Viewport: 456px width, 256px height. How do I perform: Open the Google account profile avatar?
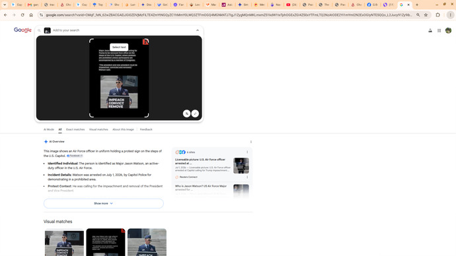coord(448,30)
